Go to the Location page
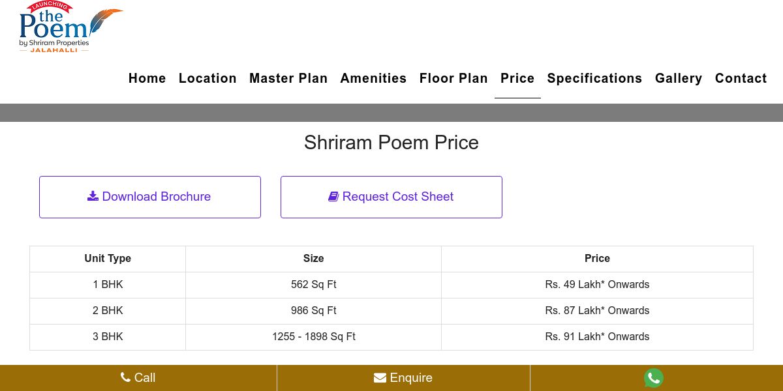Image resolution: width=783 pixels, height=391 pixels. point(207,78)
